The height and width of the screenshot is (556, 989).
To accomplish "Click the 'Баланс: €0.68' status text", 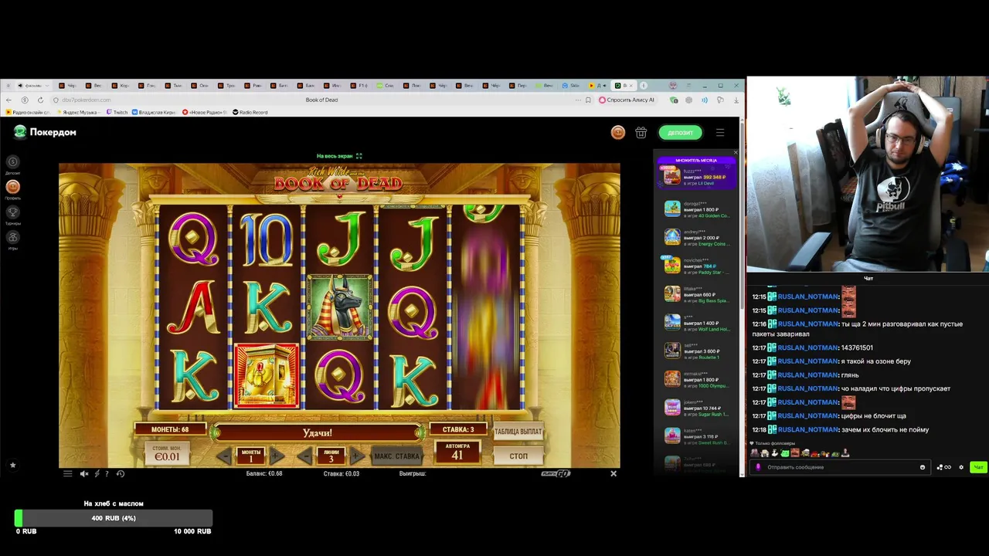I will click(x=264, y=473).
